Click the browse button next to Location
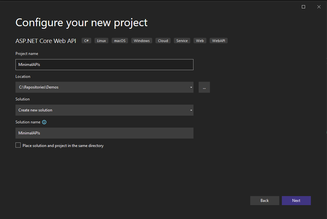This screenshot has height=219, width=327. coord(204,87)
